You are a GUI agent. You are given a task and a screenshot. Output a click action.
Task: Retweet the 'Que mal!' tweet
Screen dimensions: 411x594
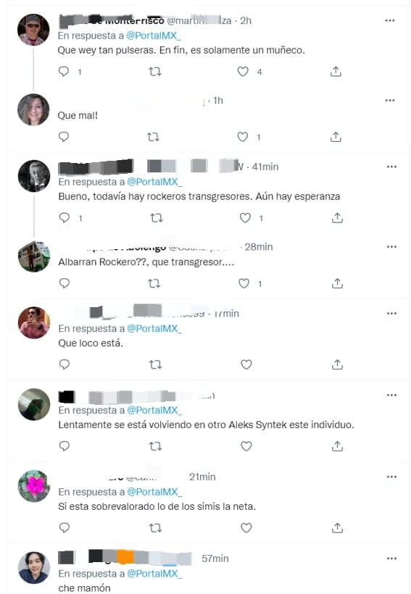[x=153, y=137]
